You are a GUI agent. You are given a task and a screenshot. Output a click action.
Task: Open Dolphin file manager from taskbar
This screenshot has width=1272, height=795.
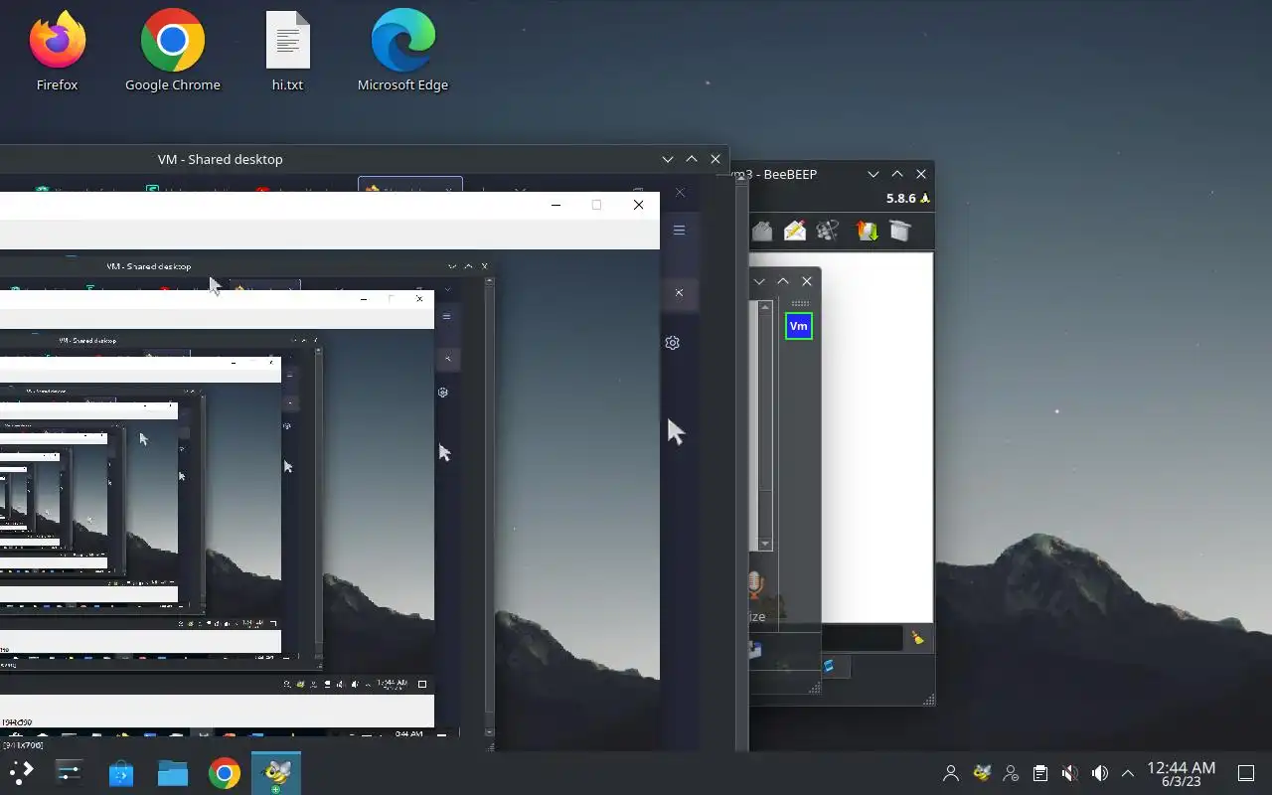coord(173,773)
